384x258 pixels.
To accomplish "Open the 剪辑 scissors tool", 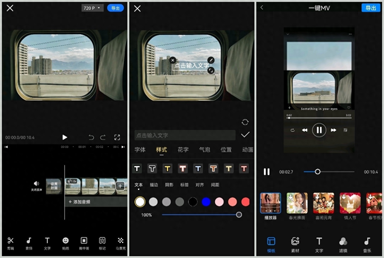I will point(10,243).
